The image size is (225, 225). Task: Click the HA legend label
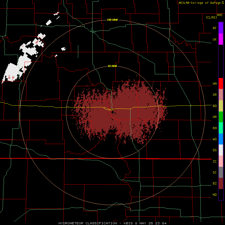[x=214, y=84]
